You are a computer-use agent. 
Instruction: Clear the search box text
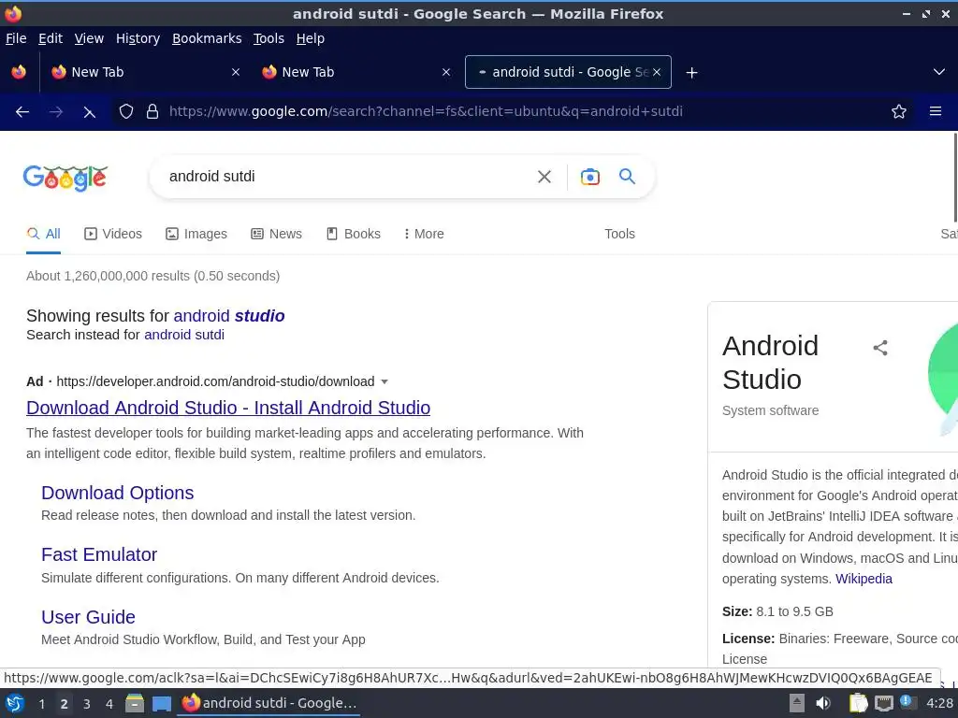coord(544,177)
